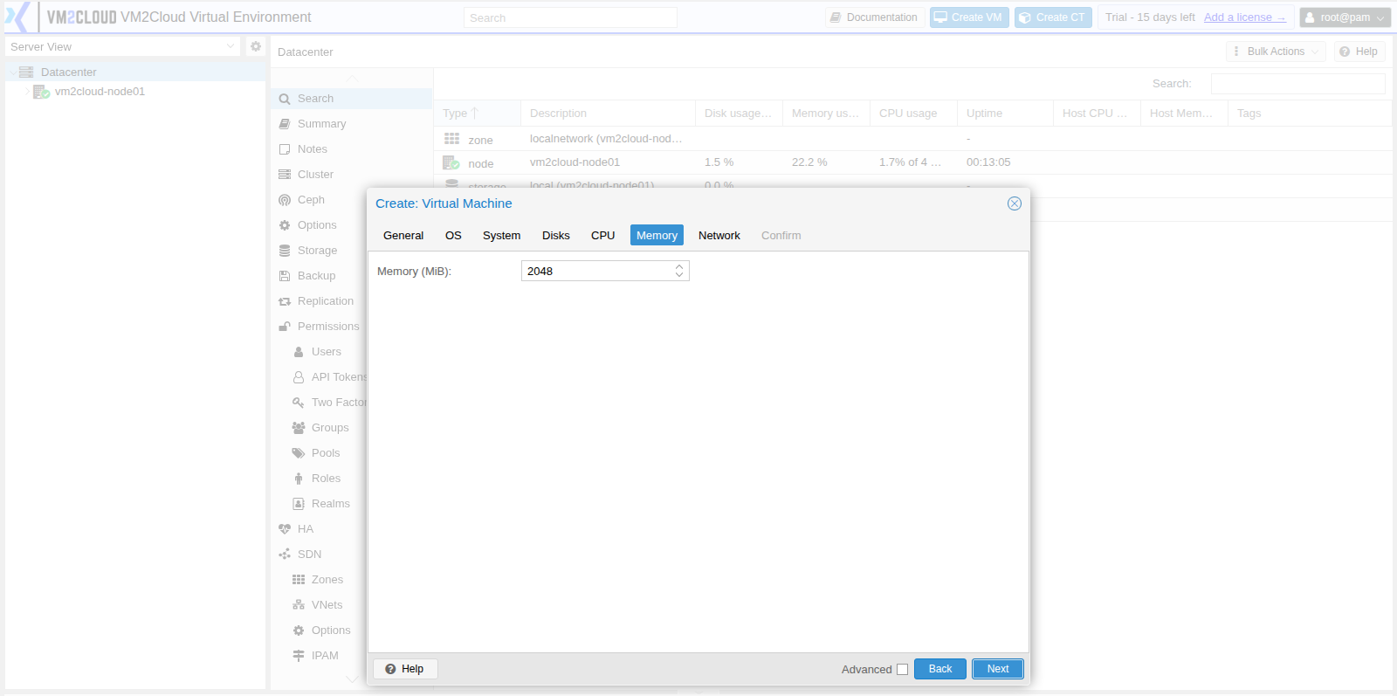Click the Ceph icon in sidebar
This screenshot has width=1397, height=696.
[x=285, y=200]
